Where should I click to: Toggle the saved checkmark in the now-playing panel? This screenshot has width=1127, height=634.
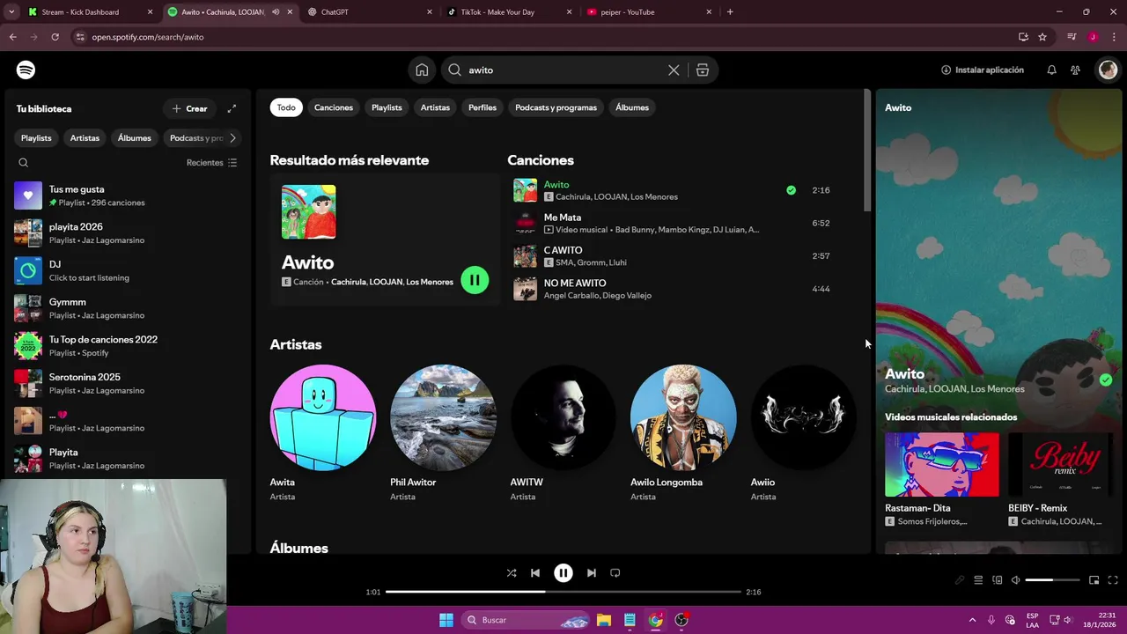1106,380
